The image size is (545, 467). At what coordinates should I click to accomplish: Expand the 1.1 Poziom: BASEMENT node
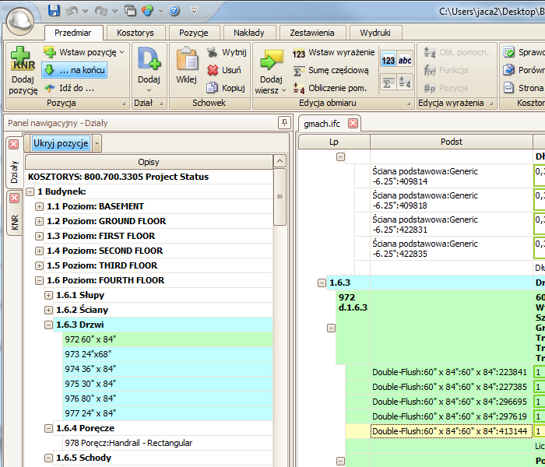click(x=39, y=206)
